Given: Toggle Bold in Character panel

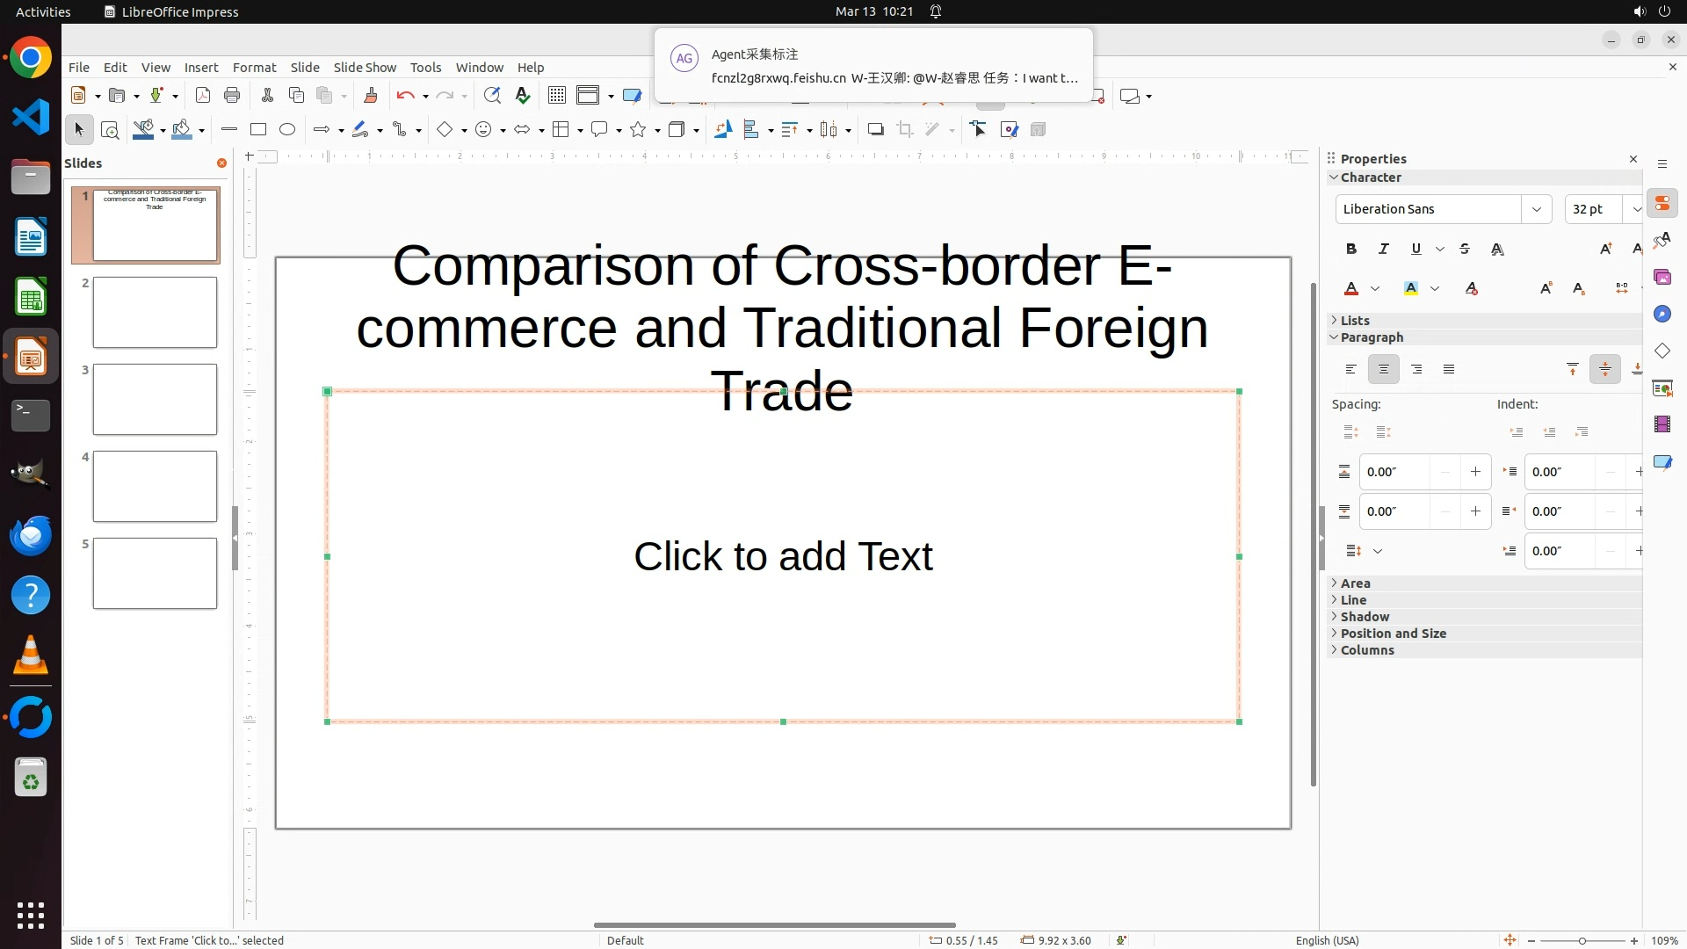Looking at the screenshot, I should click(x=1351, y=249).
